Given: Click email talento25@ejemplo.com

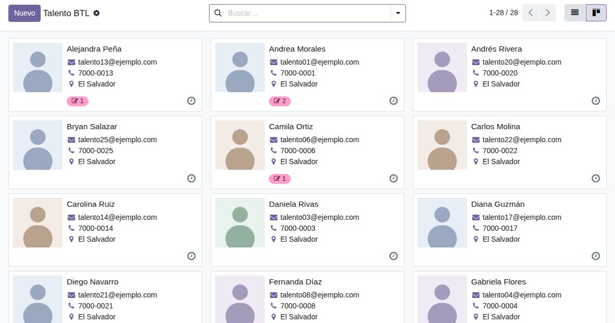Looking at the screenshot, I should tap(117, 140).
